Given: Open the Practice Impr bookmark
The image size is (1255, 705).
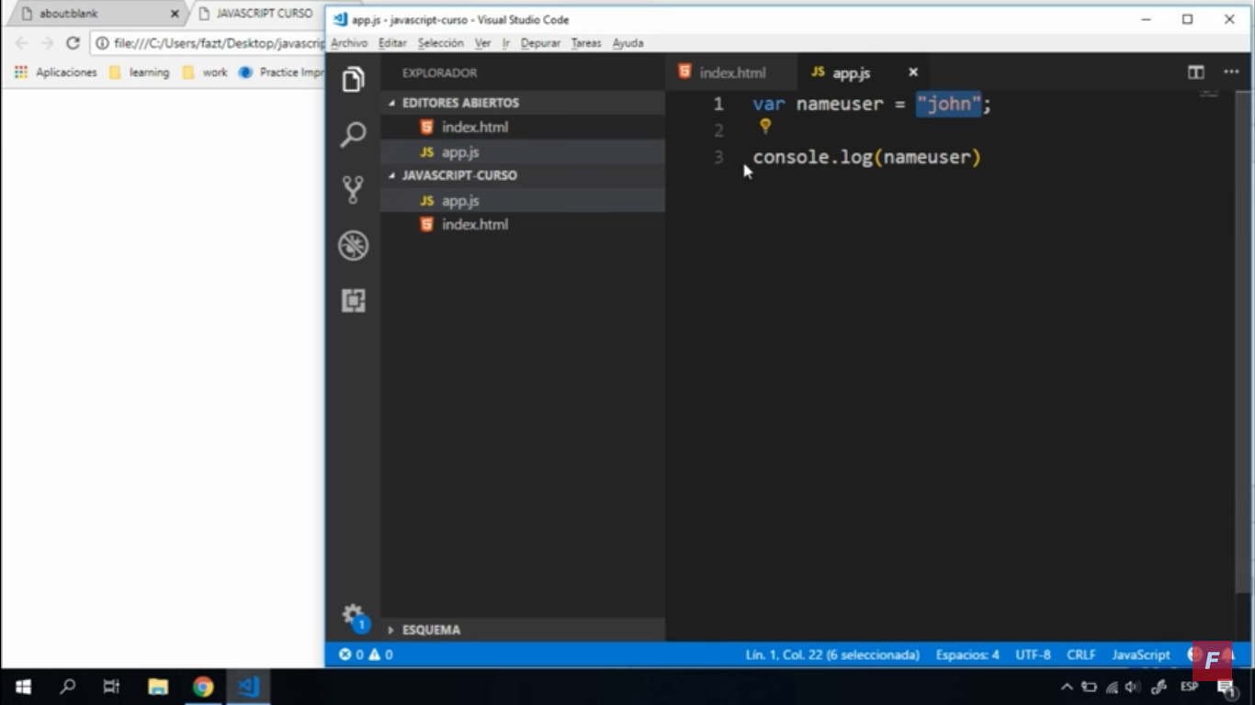Looking at the screenshot, I should pos(281,73).
